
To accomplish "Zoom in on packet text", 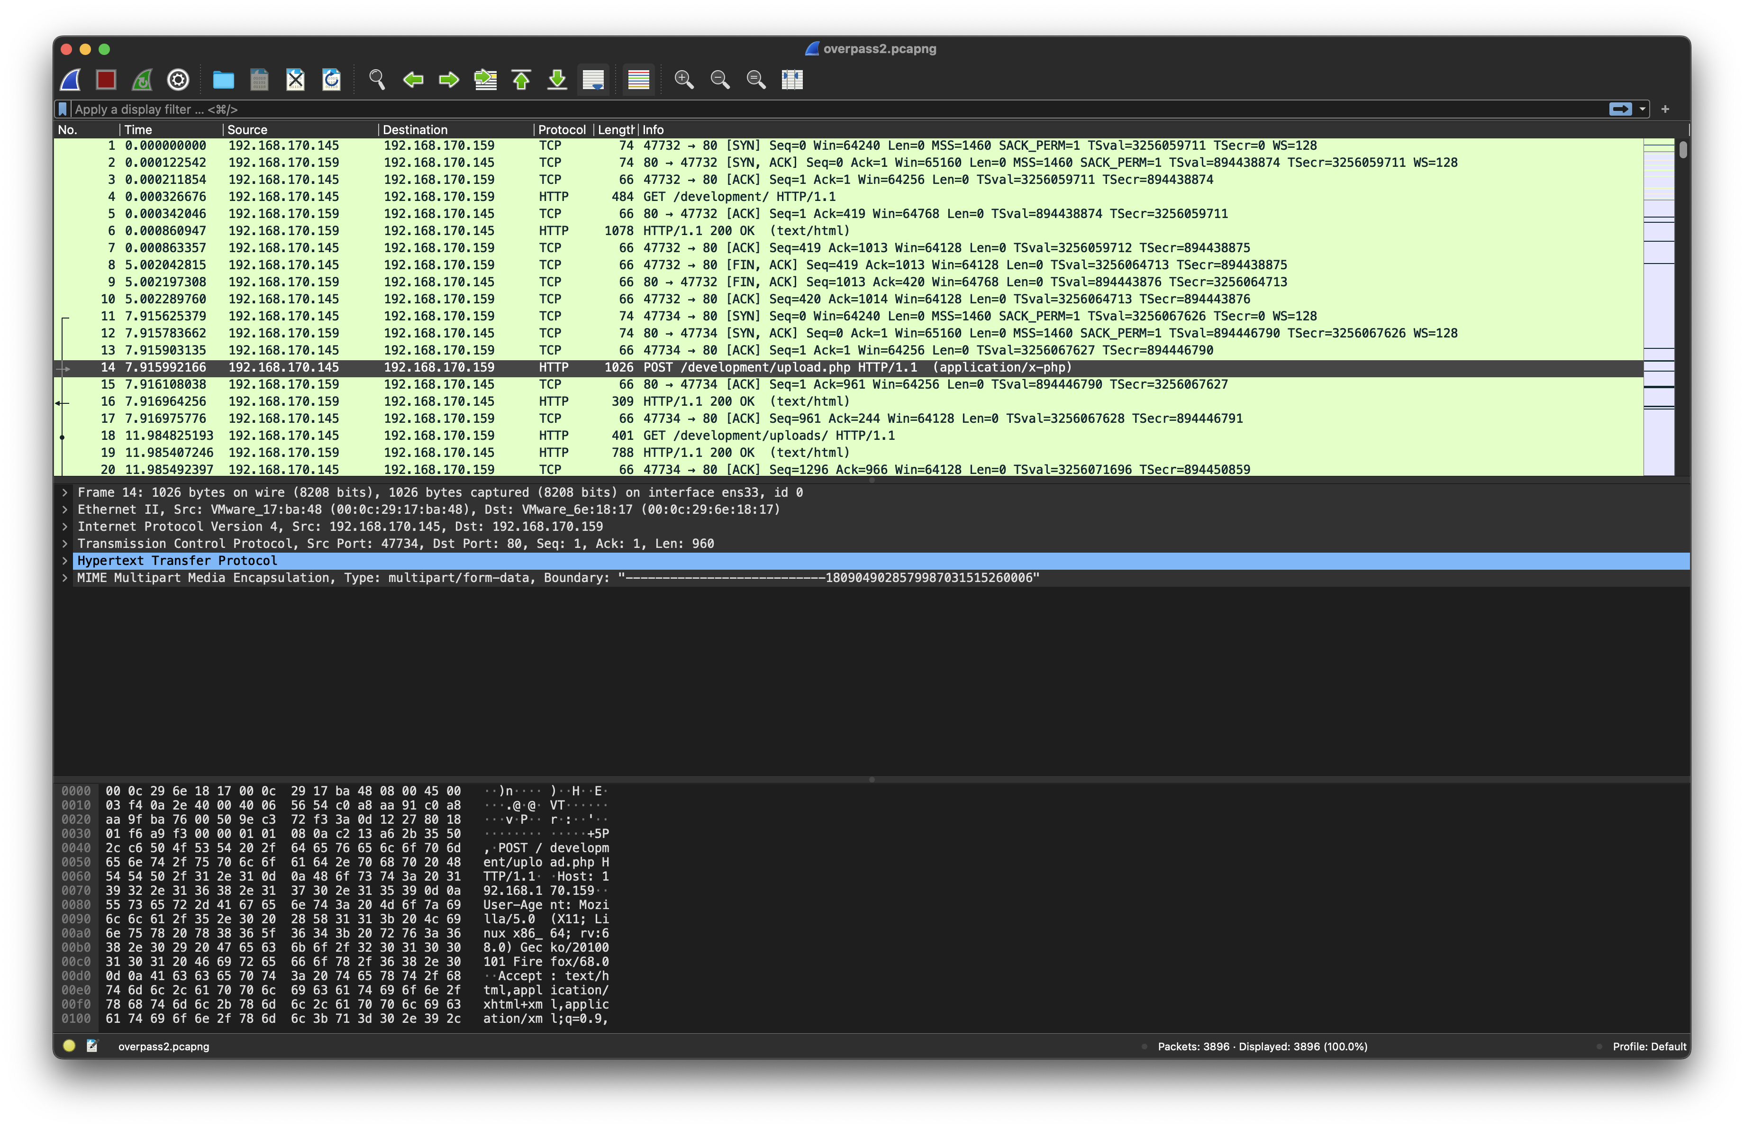I will (x=684, y=79).
